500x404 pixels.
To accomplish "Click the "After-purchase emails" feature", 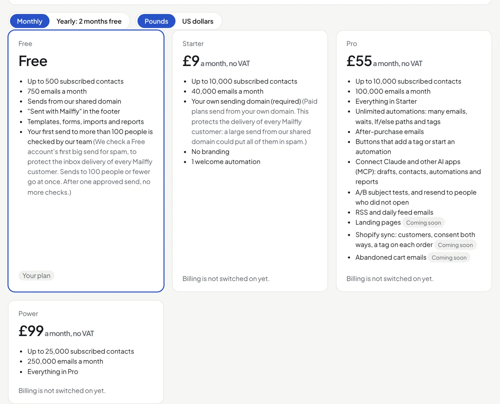I will point(390,132).
